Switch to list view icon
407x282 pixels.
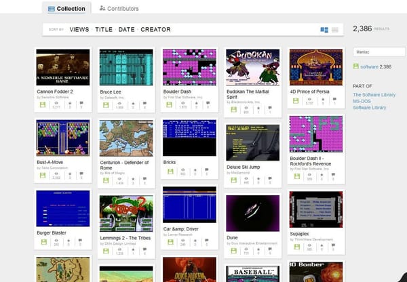335,30
